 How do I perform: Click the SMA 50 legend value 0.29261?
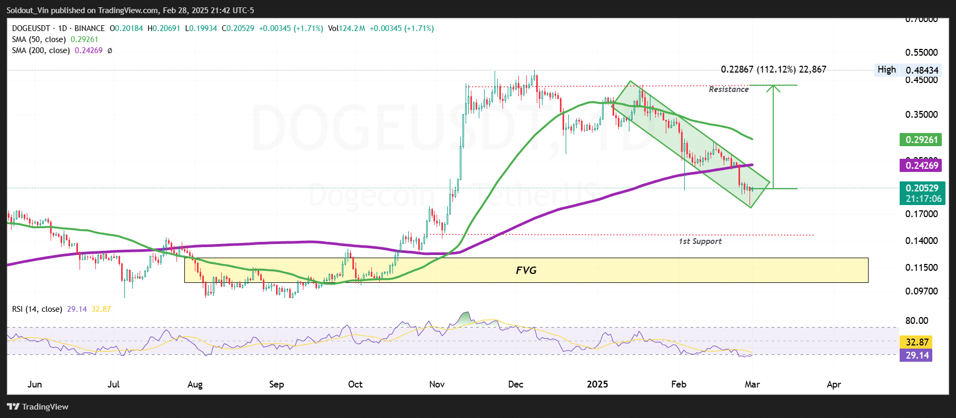[84, 39]
